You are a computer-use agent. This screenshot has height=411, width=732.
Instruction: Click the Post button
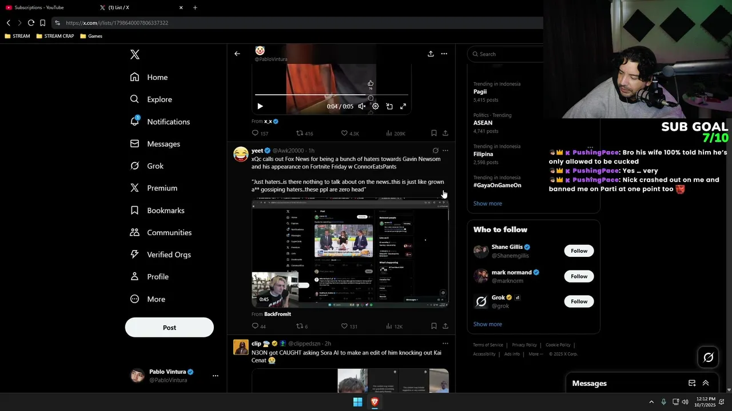point(169,328)
